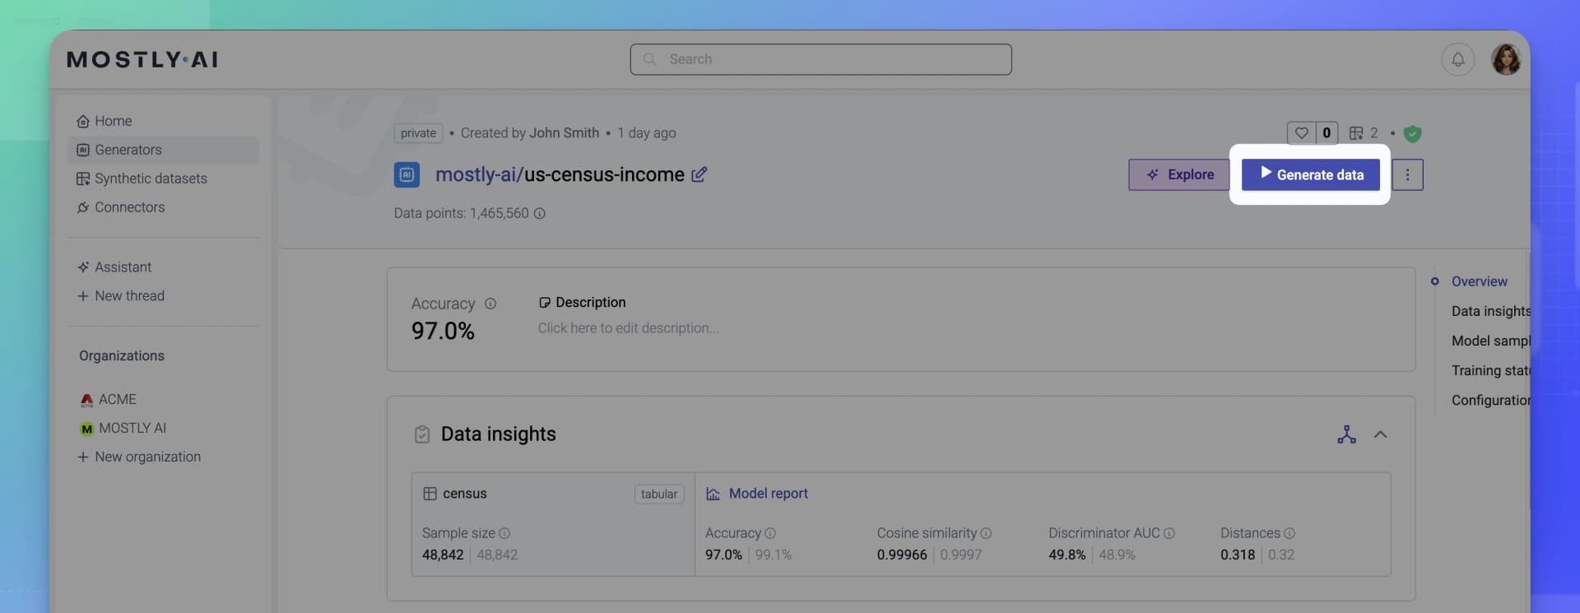This screenshot has height=613, width=1580.
Task: Click the Cosine similarity info icon
Action: point(986,533)
